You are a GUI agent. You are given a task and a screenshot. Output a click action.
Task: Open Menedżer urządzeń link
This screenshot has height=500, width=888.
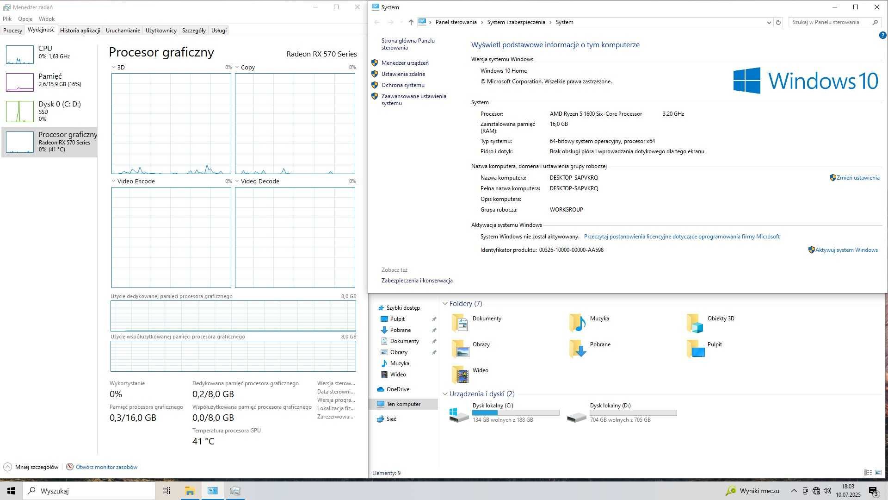(x=405, y=63)
